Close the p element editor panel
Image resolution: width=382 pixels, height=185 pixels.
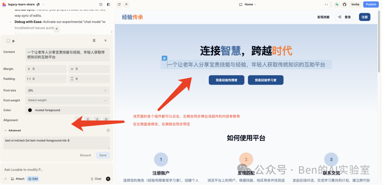tap(105, 41)
